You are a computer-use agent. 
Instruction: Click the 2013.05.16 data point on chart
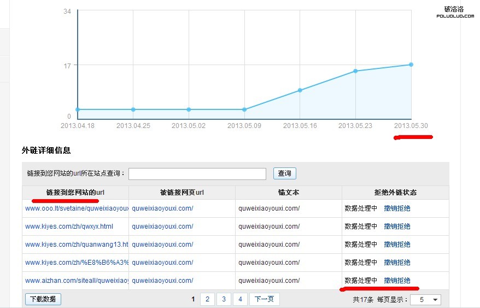tap(300, 90)
